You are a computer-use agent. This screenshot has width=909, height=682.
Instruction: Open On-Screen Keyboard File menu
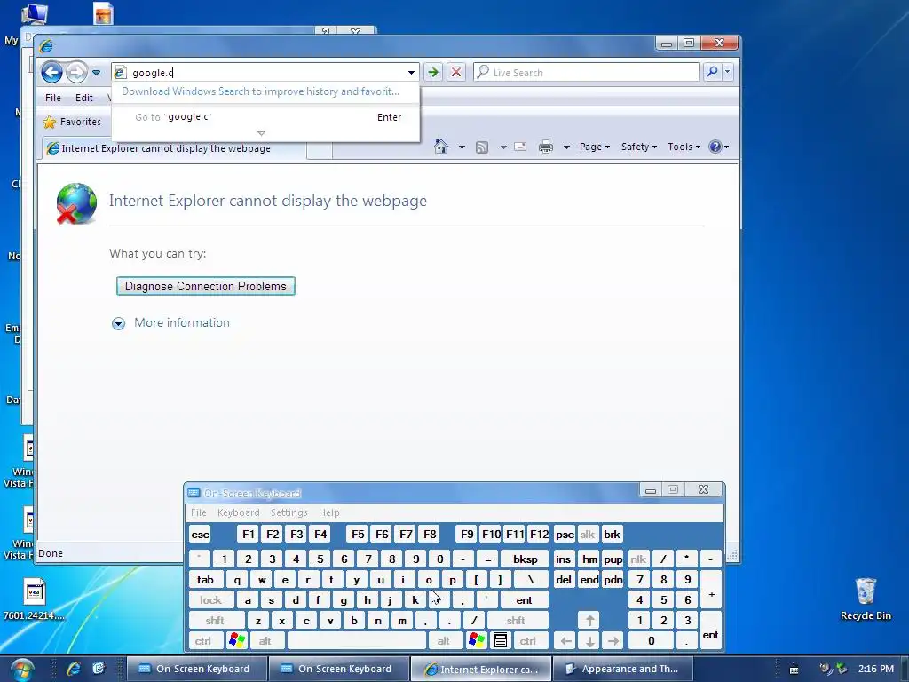pos(198,512)
